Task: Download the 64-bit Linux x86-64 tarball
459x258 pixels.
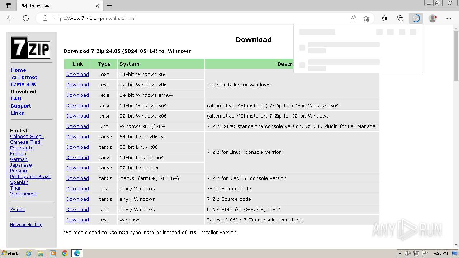Action: tap(77, 137)
